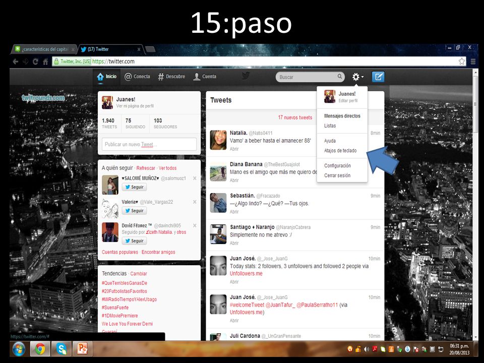The image size is (484, 363).
Task: Open the 75 Siguiendo count
Action: point(135,123)
